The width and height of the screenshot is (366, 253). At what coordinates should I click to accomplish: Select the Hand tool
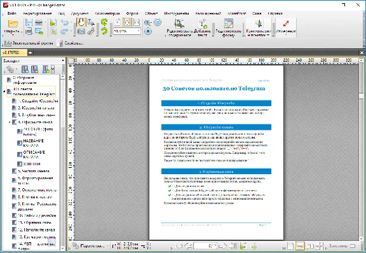point(81,22)
